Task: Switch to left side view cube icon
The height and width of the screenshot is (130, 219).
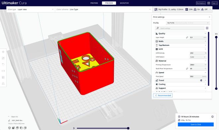Action: pyautogui.click(x=21, y=128)
